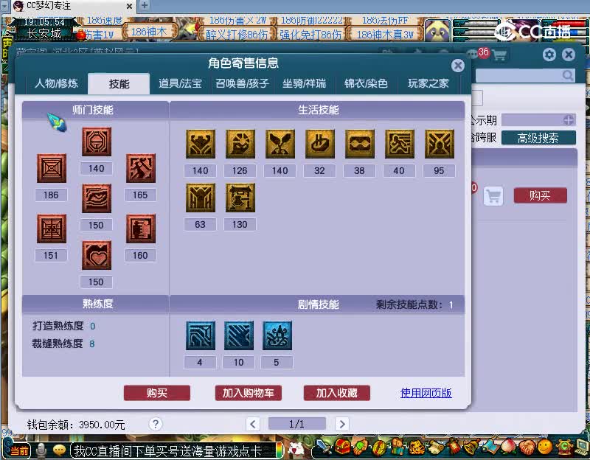Select the middle sect skill icon labeled 150
The height and width of the screenshot is (460, 590).
point(97,198)
